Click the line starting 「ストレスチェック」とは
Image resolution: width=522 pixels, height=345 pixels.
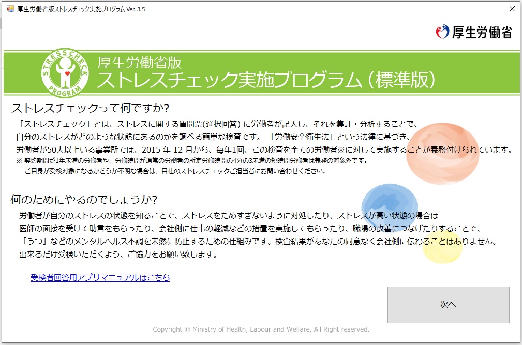pos(217,124)
